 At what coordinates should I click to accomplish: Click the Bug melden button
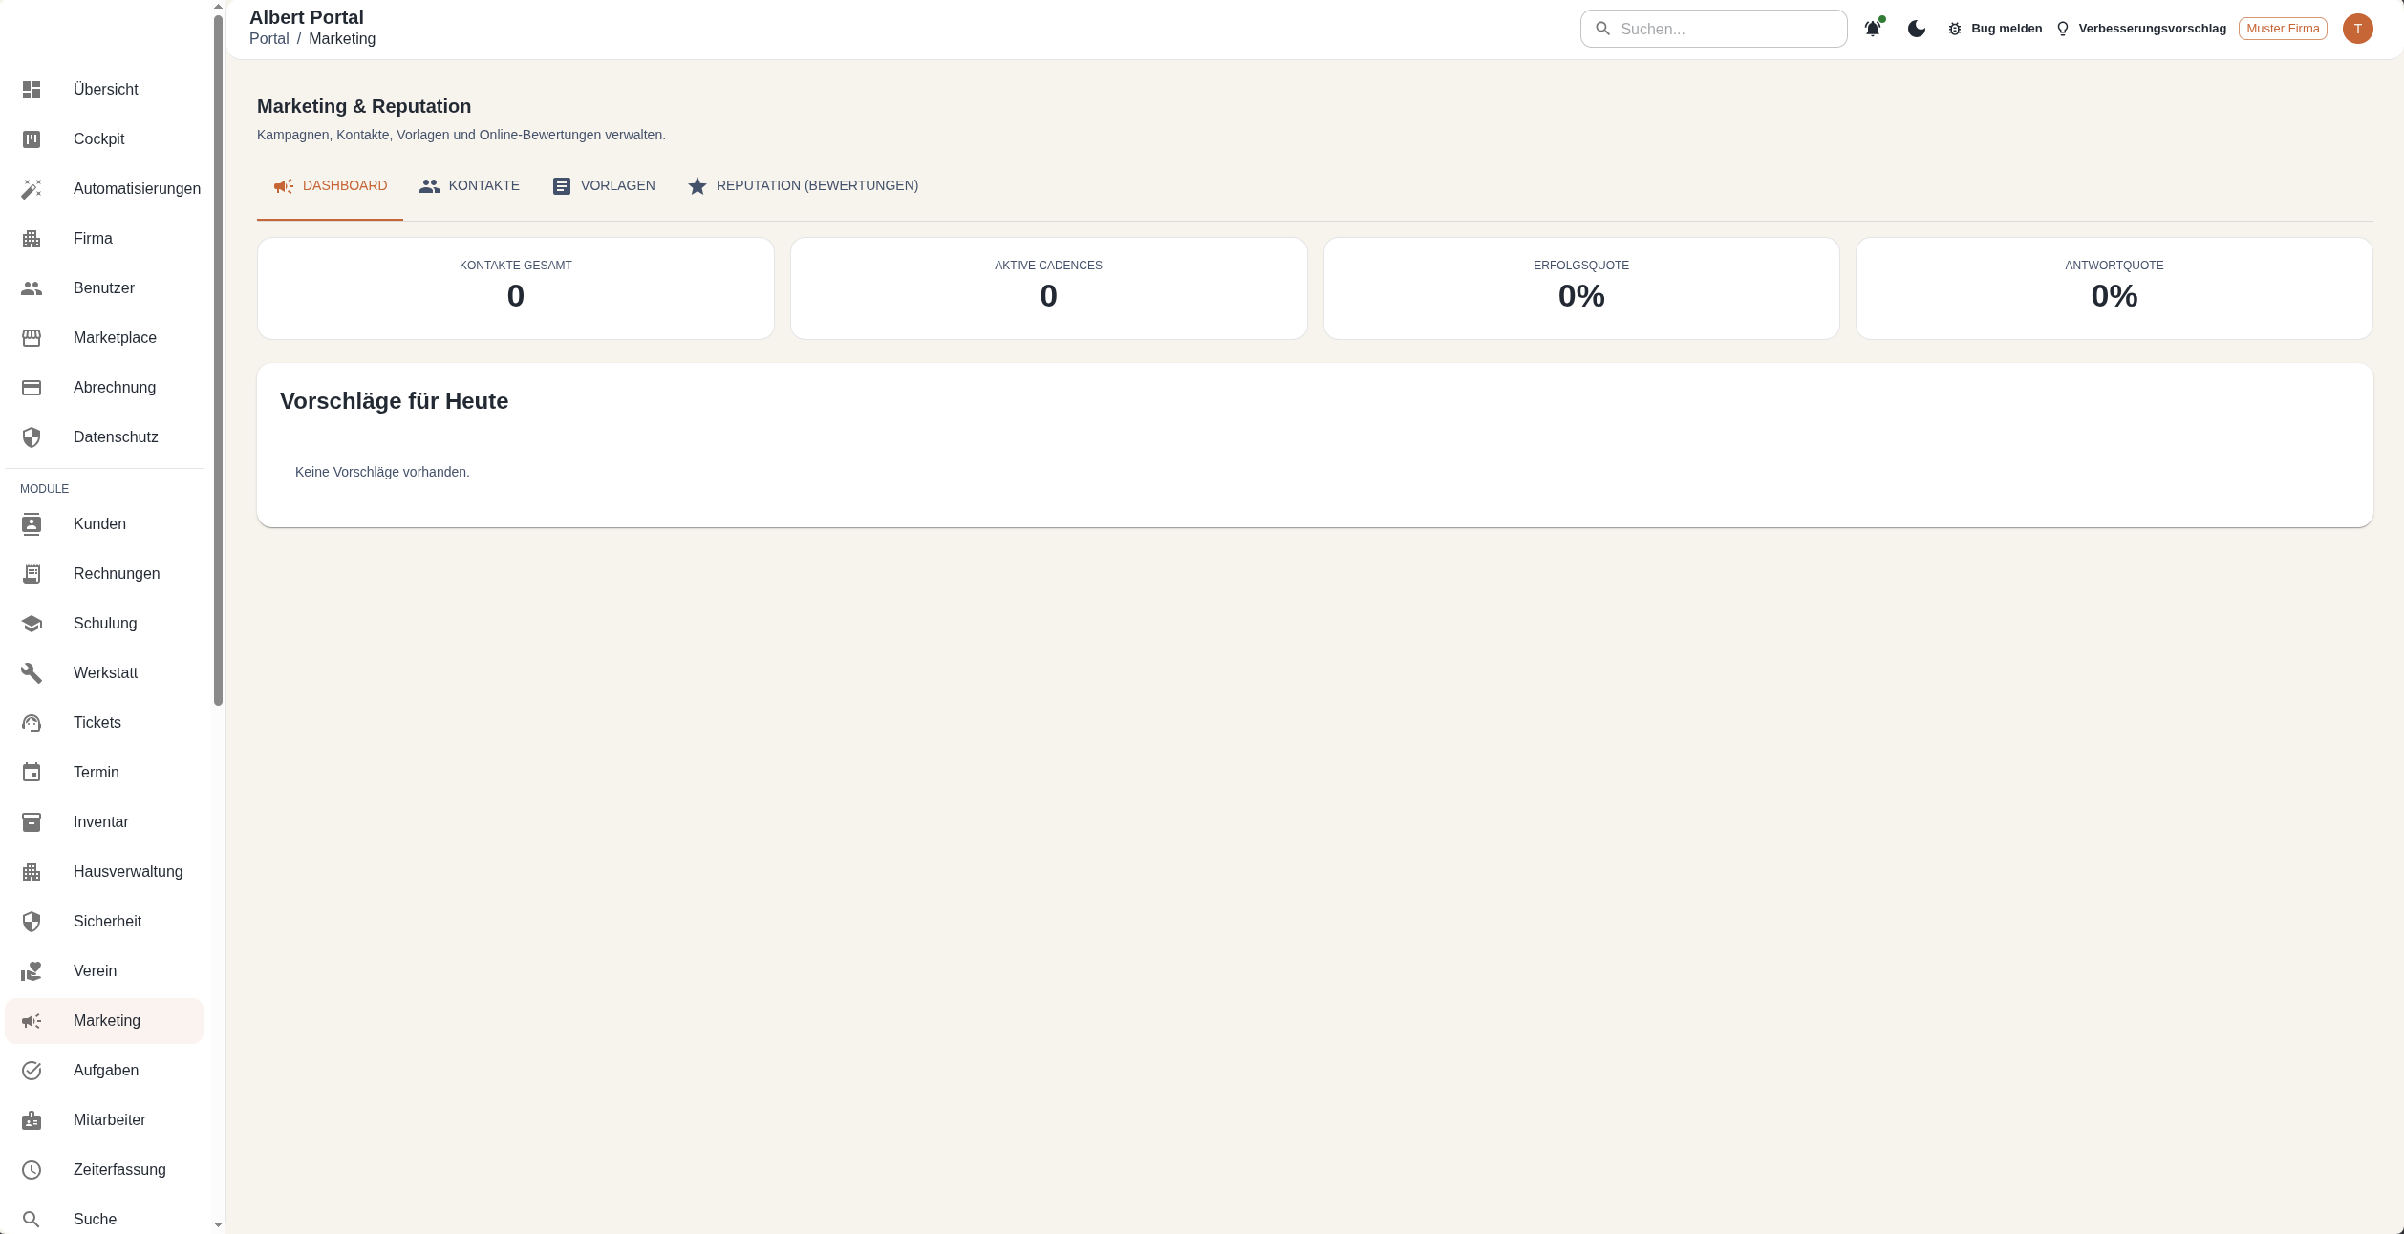coord(1994,29)
